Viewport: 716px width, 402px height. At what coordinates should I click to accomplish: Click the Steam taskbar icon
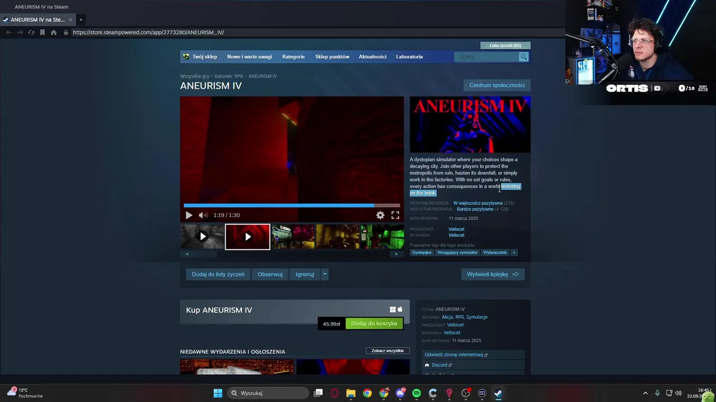pyautogui.click(x=498, y=393)
